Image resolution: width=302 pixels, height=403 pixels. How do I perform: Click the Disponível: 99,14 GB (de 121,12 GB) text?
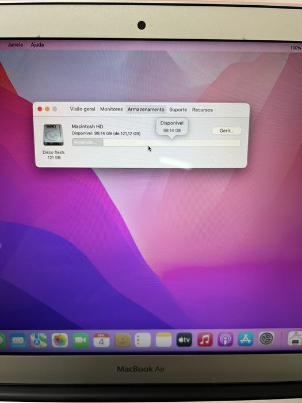pyautogui.click(x=106, y=134)
